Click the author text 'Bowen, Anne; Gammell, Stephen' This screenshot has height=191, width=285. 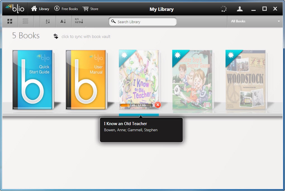[x=131, y=130]
